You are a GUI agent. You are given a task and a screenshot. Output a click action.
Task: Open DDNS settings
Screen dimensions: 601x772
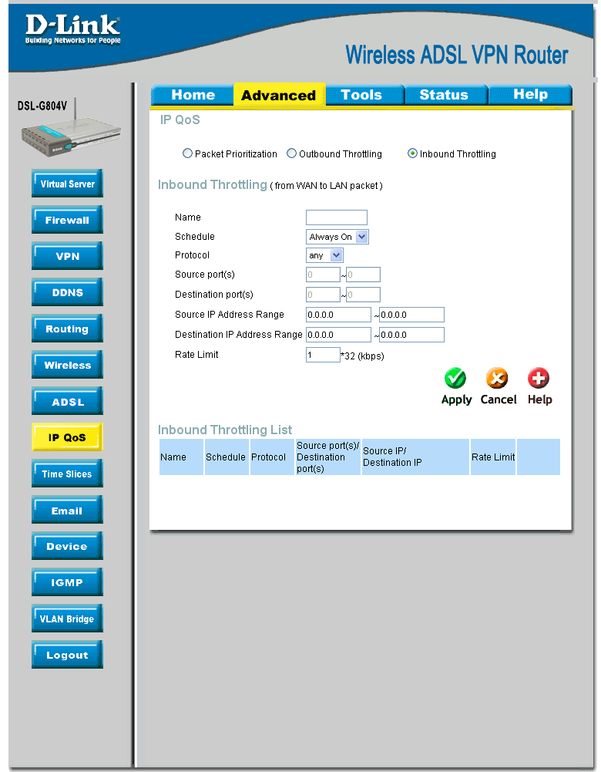point(67,292)
